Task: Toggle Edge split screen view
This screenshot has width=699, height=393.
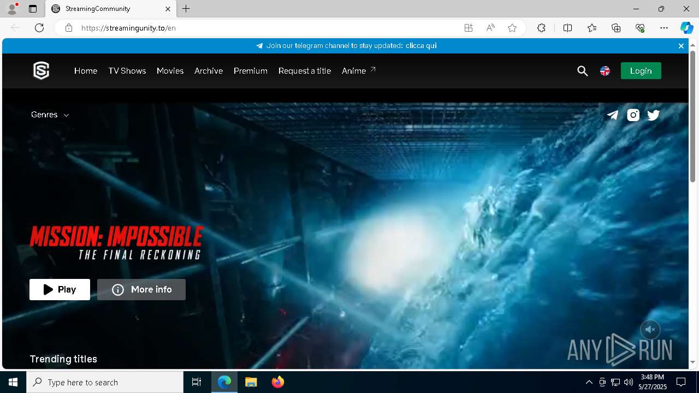Action: (x=567, y=28)
